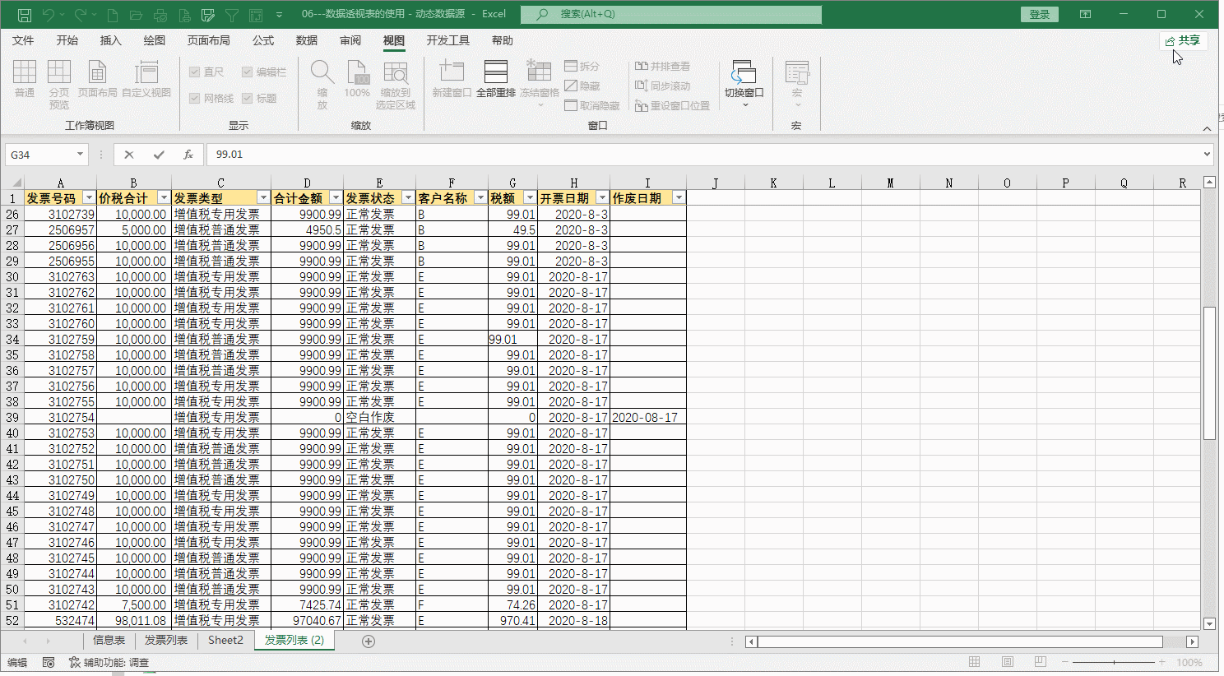
Task: Select the vertical scrollbar thumb
Action: tap(1209, 373)
